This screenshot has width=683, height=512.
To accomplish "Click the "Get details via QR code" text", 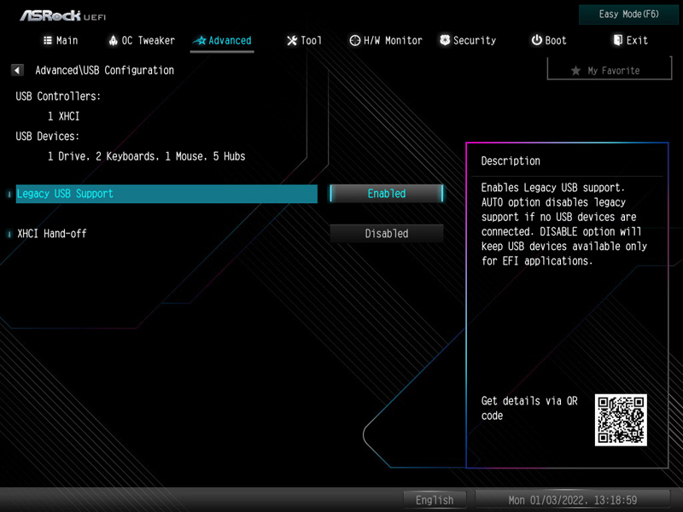I will click(529, 408).
